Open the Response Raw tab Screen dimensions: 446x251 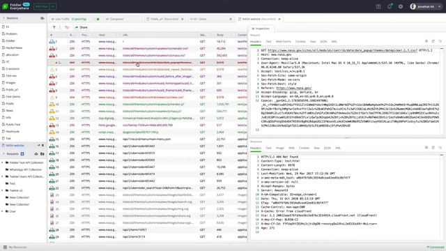pyautogui.click(x=316, y=148)
